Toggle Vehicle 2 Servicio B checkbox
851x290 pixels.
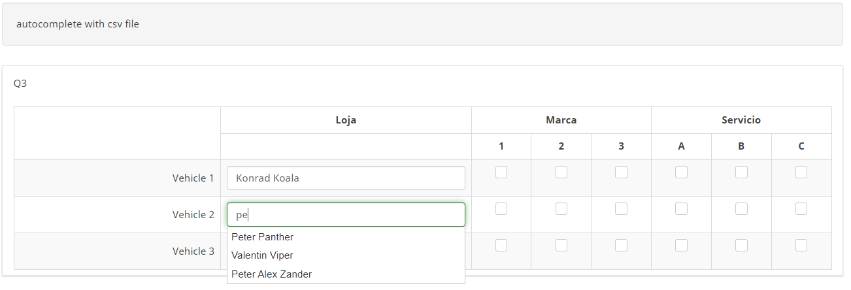741,209
